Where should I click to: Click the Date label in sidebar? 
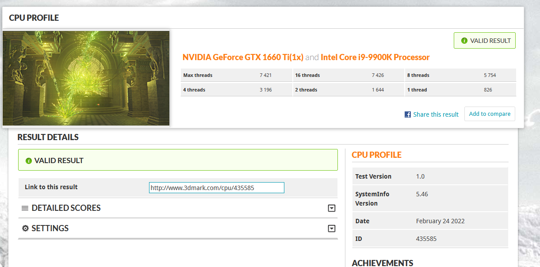point(362,221)
